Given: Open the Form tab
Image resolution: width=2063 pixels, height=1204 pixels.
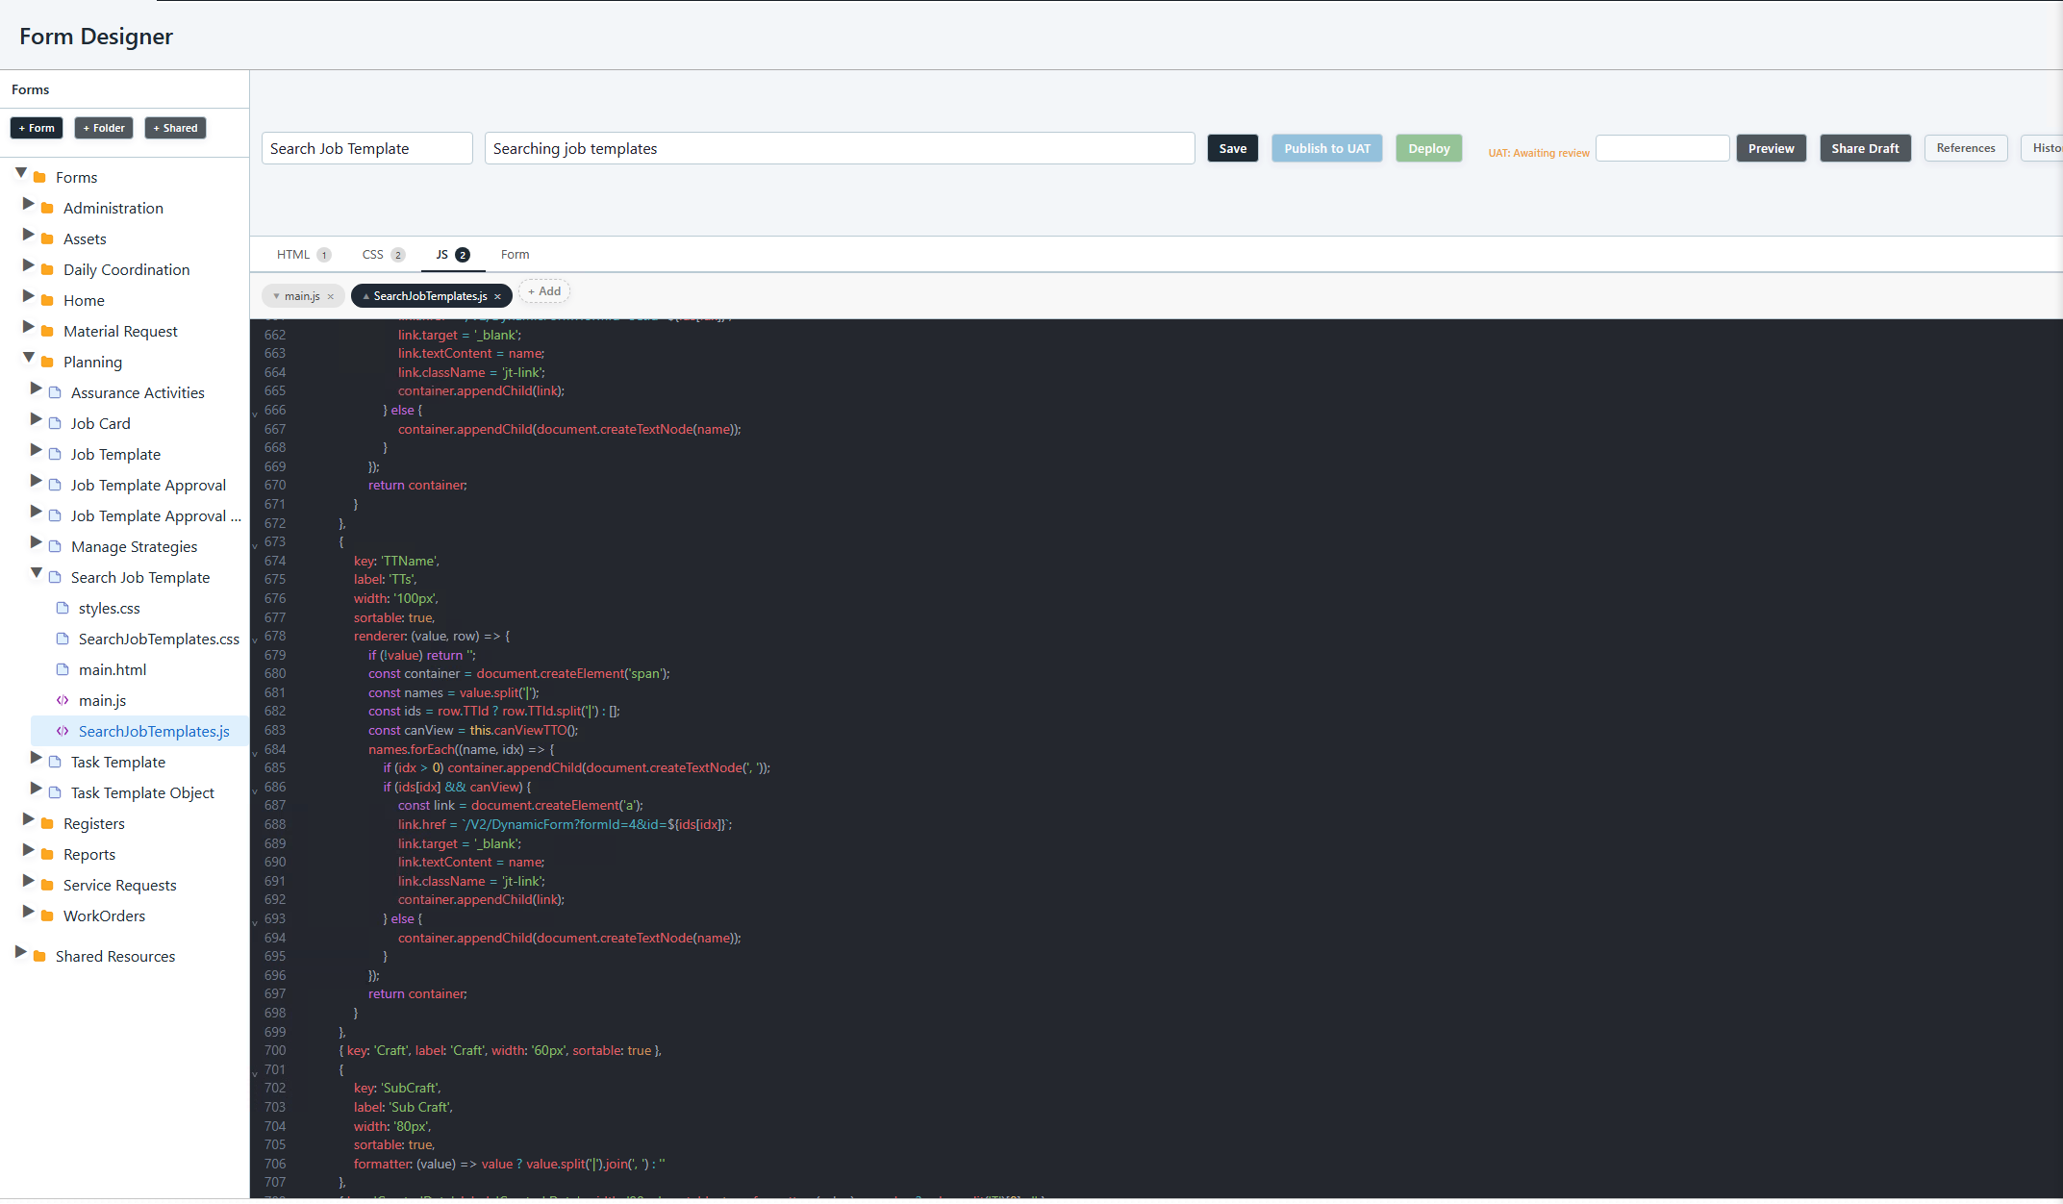Looking at the screenshot, I should 515,254.
